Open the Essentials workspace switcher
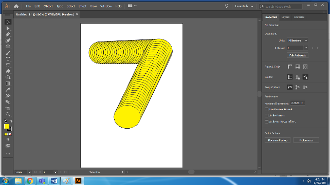Image resolution: width=330 pixels, height=185 pixels. pyautogui.click(x=244, y=6)
